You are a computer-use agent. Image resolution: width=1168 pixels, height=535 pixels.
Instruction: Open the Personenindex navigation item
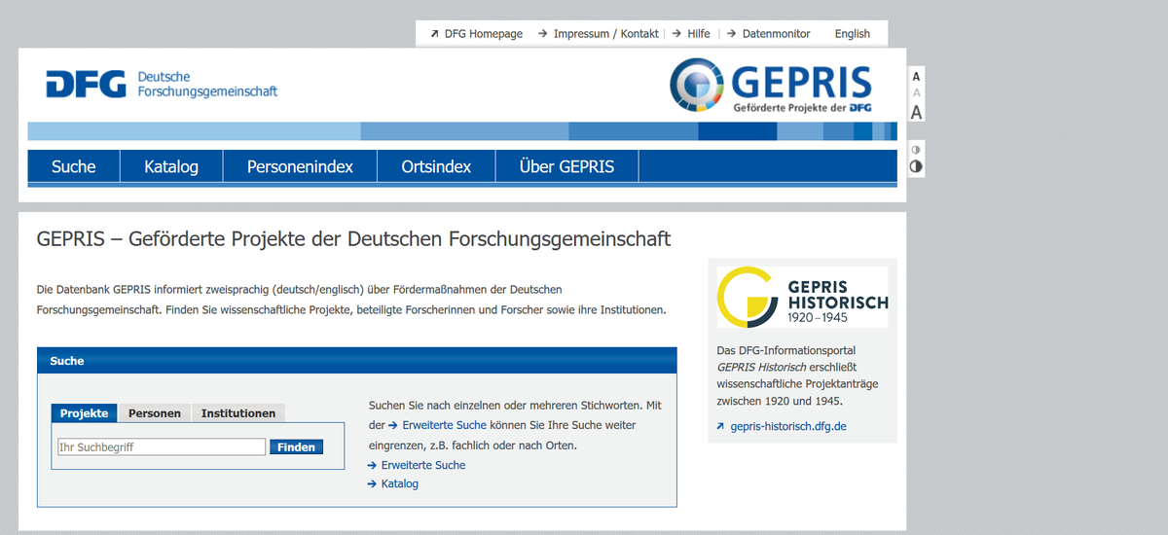point(300,166)
